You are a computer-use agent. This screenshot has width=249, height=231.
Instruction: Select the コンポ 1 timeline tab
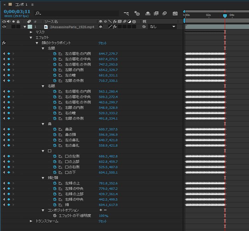coord(21,4)
